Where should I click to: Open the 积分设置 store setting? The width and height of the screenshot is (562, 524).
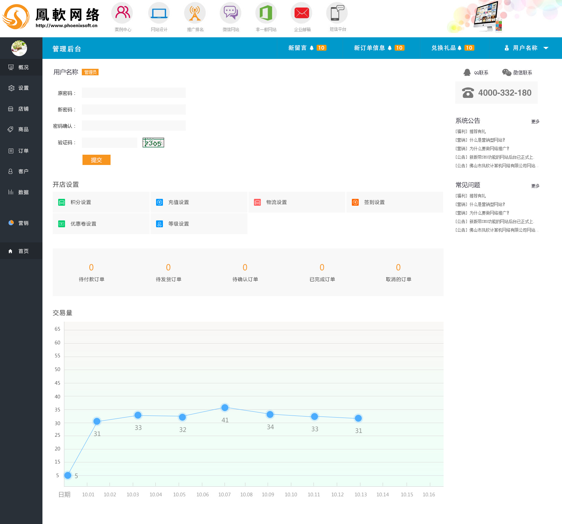(x=81, y=202)
